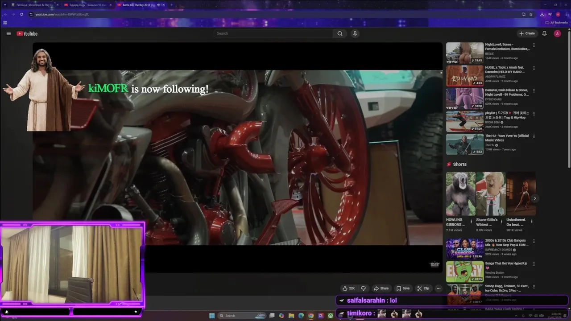This screenshot has height=321, width=571.
Task: Click the search magnifier button
Action: pyautogui.click(x=340, y=33)
